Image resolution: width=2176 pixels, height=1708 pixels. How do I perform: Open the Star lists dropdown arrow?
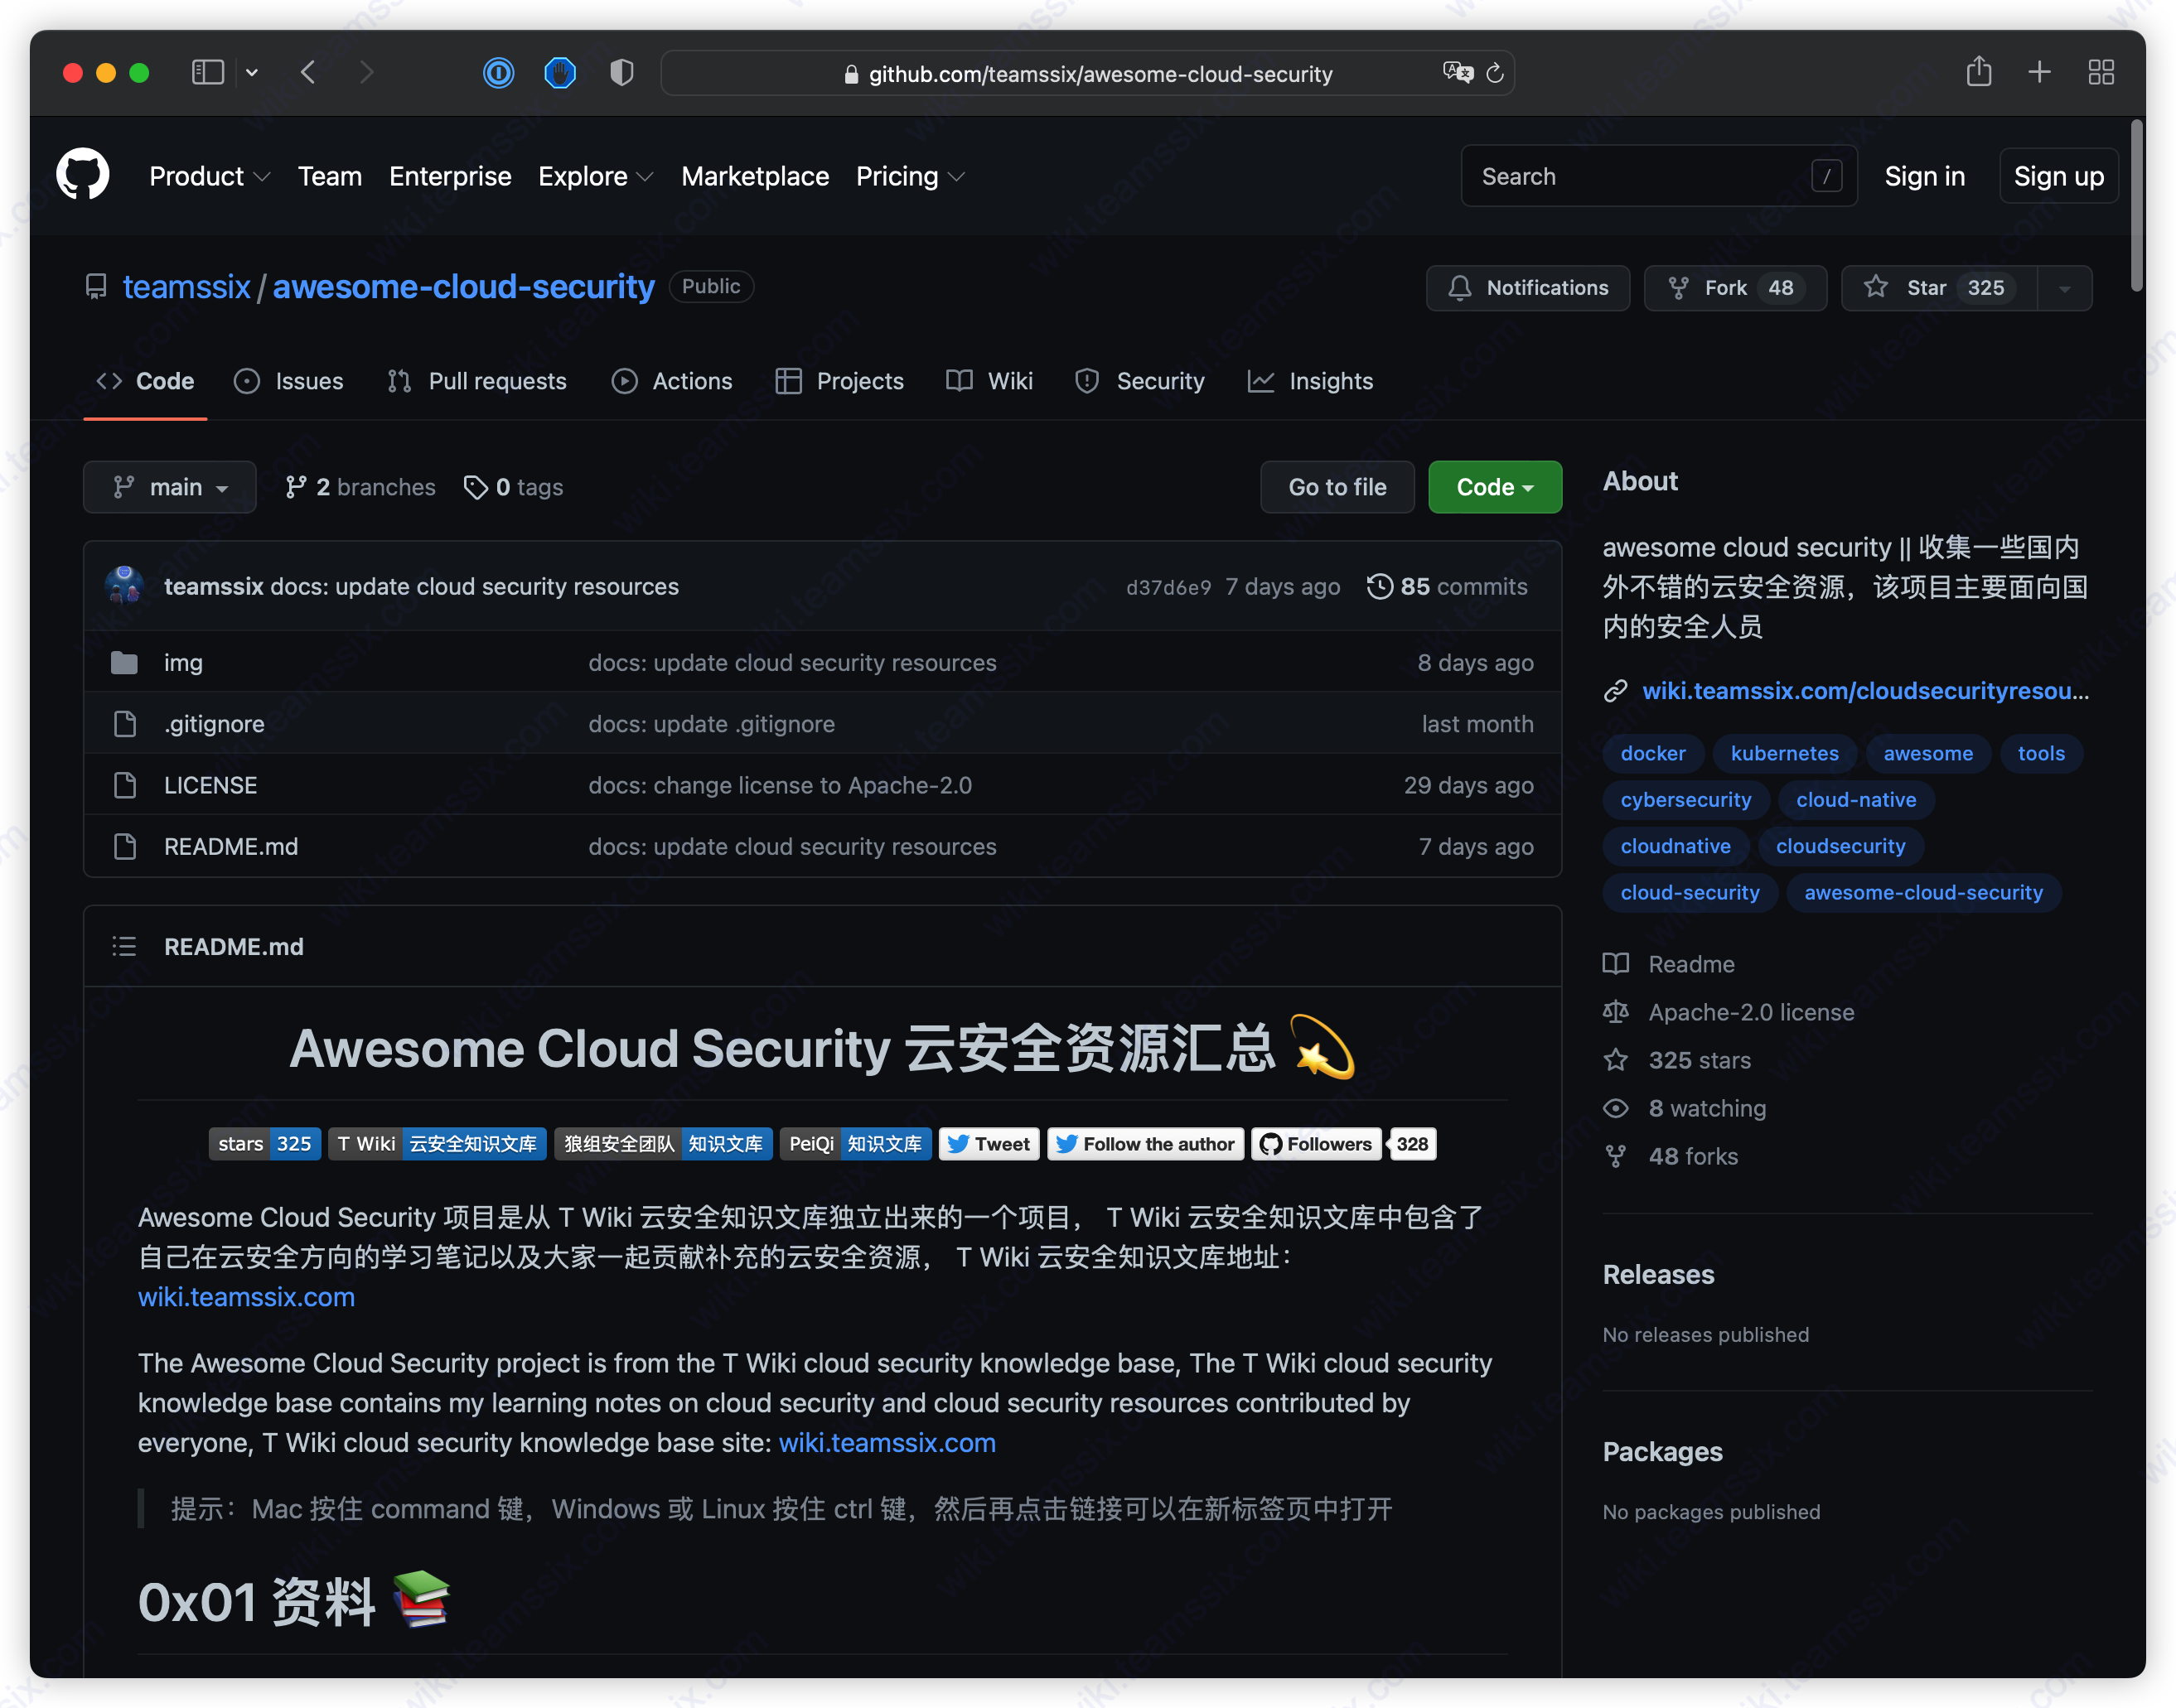click(x=2064, y=288)
